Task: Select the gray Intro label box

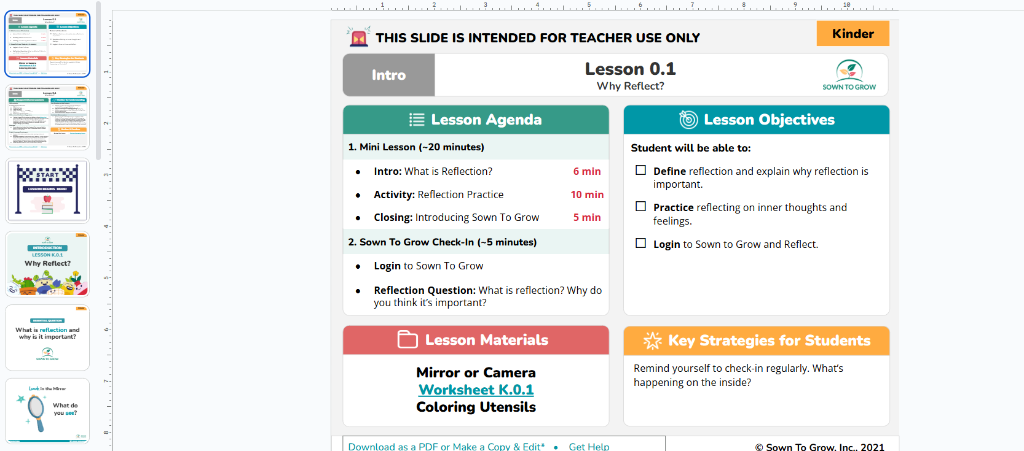Action: tap(388, 75)
